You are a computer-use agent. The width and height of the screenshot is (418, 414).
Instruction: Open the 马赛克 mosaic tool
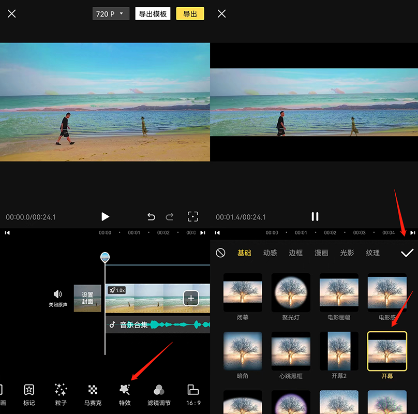click(x=93, y=395)
